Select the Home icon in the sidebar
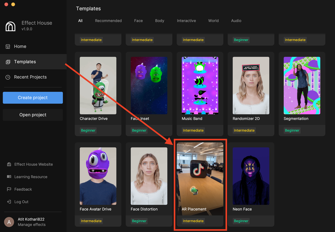Screen dimensions: 335x232 click(x=7, y=46)
